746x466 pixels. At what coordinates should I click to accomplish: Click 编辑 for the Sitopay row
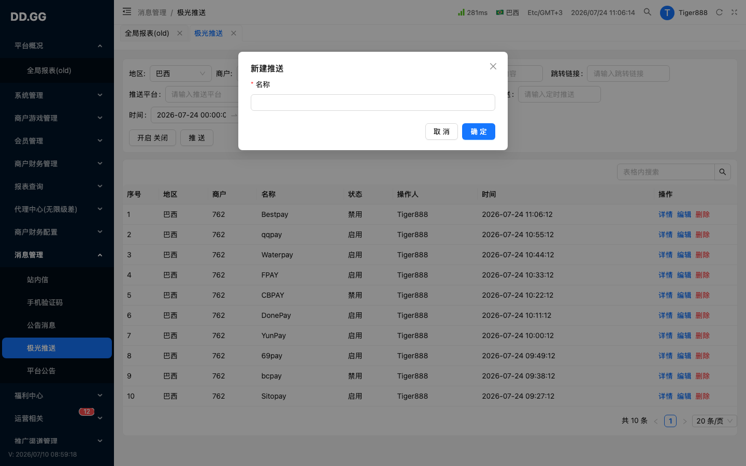pos(684,396)
